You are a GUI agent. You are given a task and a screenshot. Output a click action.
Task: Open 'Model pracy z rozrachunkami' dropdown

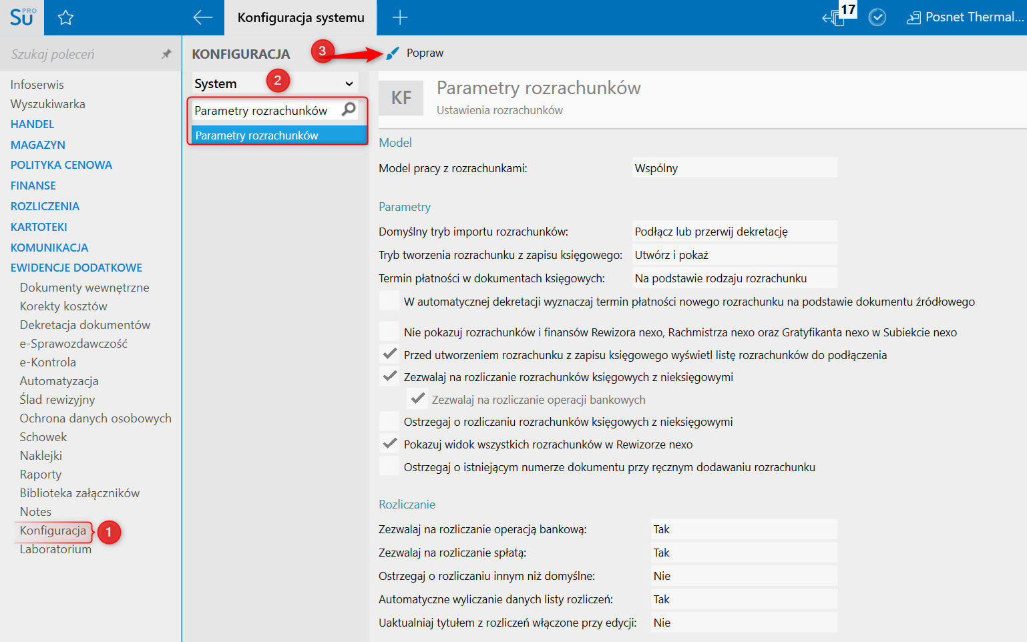[x=734, y=168]
